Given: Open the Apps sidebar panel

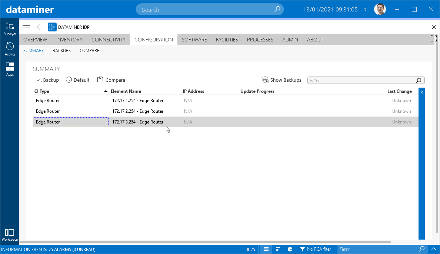Looking at the screenshot, I should (10, 70).
